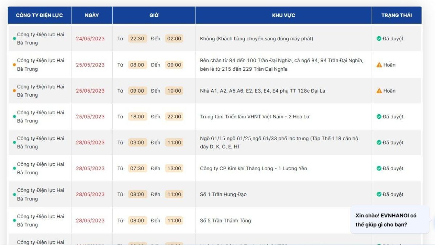435x245 pixels.
Task: Click the area text about máy phát
Action: coord(257,38)
